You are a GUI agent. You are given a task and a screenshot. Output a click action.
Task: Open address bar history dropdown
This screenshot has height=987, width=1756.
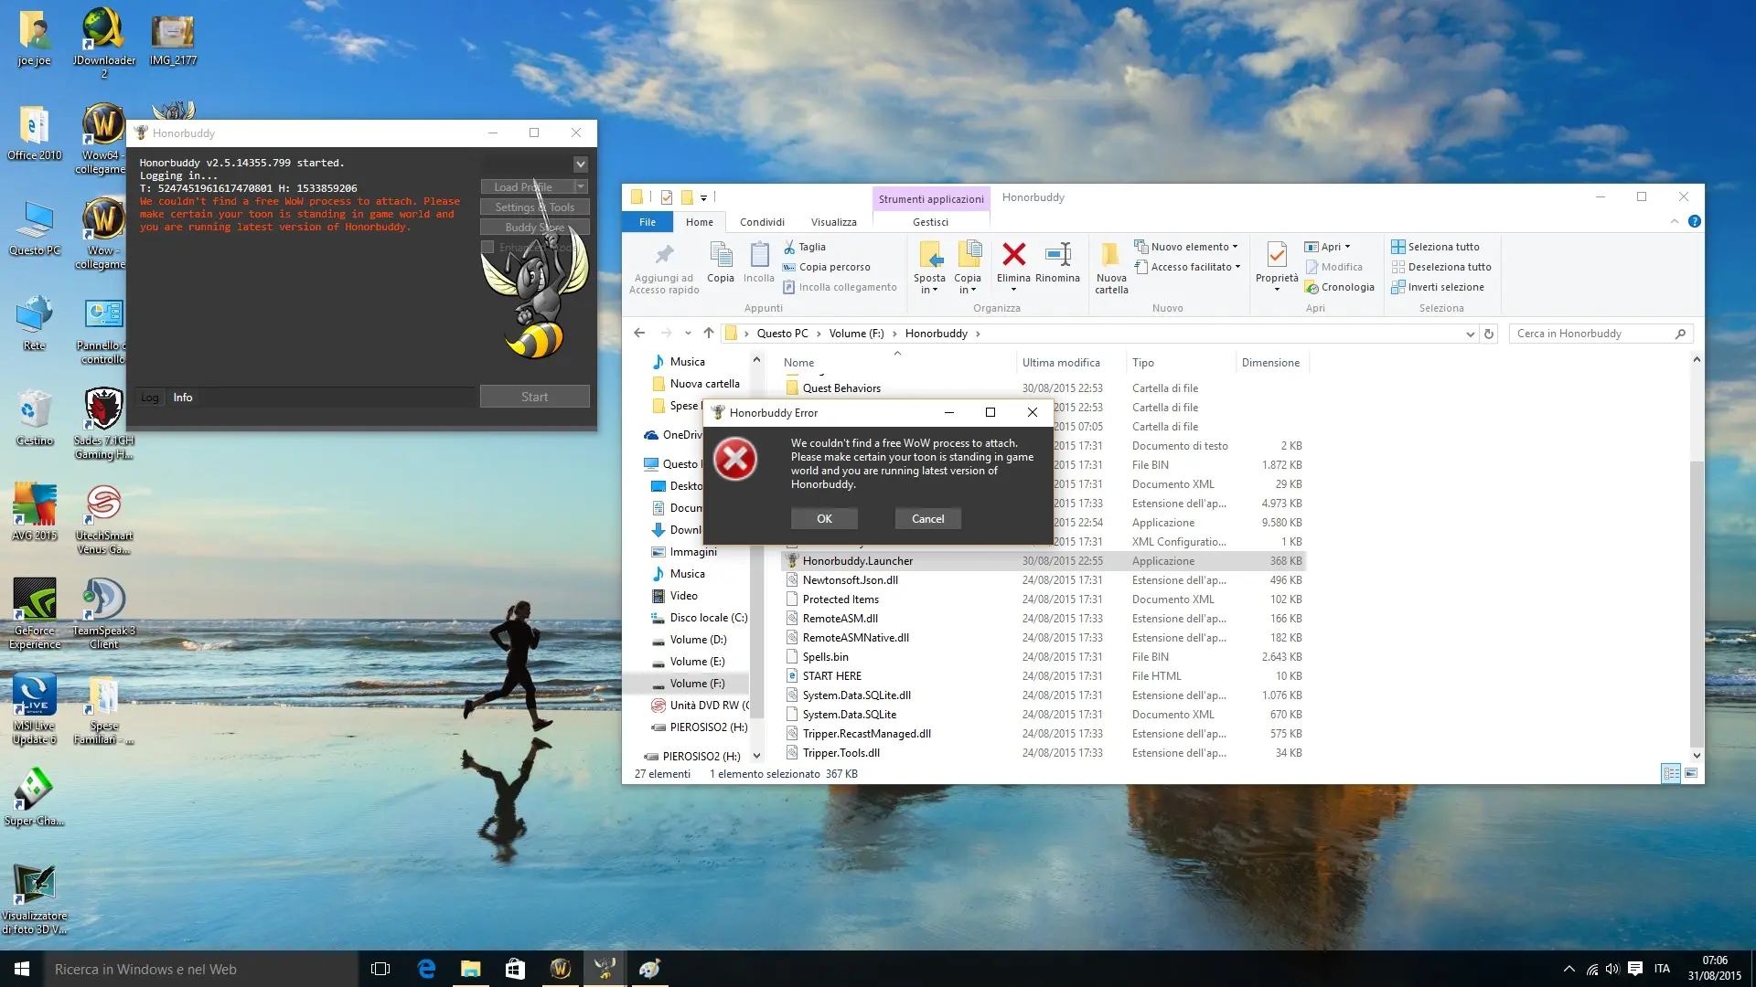(1470, 334)
